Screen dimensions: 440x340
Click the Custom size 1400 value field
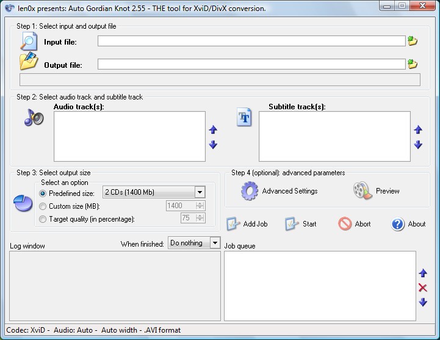coord(186,206)
